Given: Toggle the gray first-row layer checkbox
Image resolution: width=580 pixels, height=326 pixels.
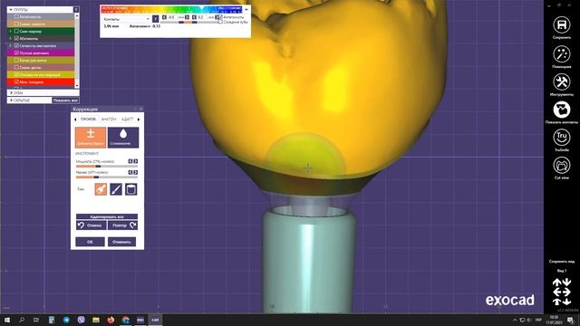Looking at the screenshot, I should (x=16, y=16).
